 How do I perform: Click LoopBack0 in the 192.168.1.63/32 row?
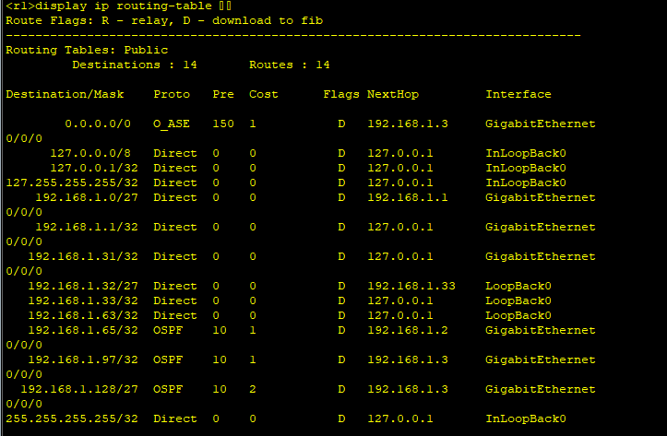tap(518, 315)
